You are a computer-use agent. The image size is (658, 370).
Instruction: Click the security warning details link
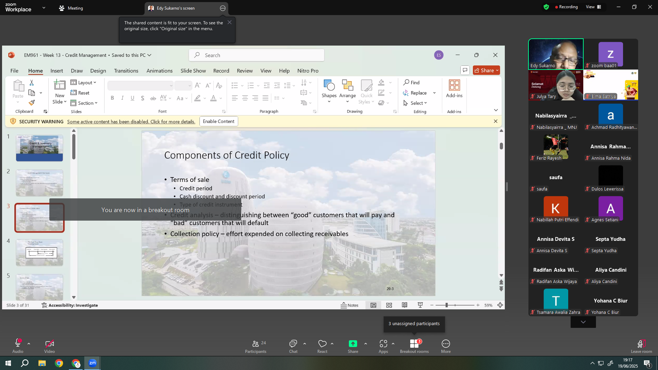tap(131, 122)
